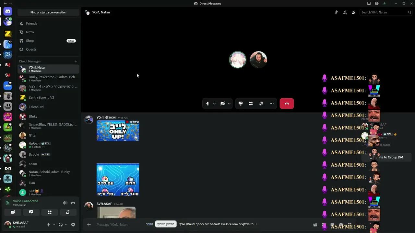Click the SVR.ASAF username on the message
This screenshot has width=415, height=233.
point(104,204)
